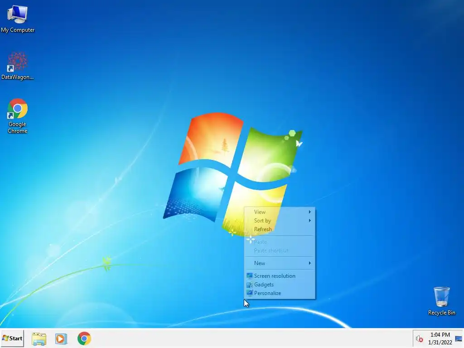This screenshot has width=464, height=348.
Task: Open the Start menu
Action: click(x=12, y=338)
